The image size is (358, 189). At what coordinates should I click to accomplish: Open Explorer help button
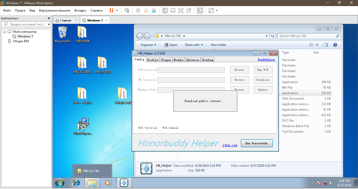(335, 45)
